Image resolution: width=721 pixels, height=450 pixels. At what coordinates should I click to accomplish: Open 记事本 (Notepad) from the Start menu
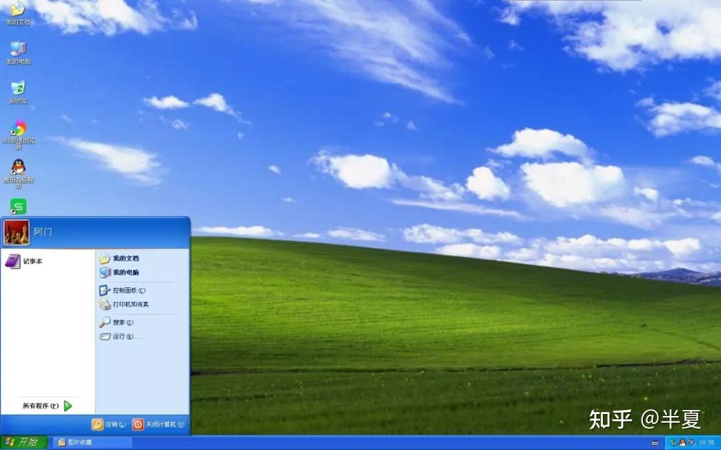(30, 261)
